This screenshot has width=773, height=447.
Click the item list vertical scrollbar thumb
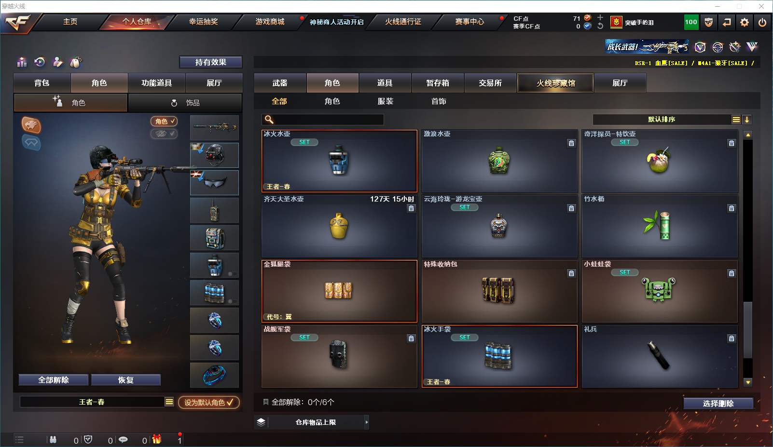(x=748, y=330)
